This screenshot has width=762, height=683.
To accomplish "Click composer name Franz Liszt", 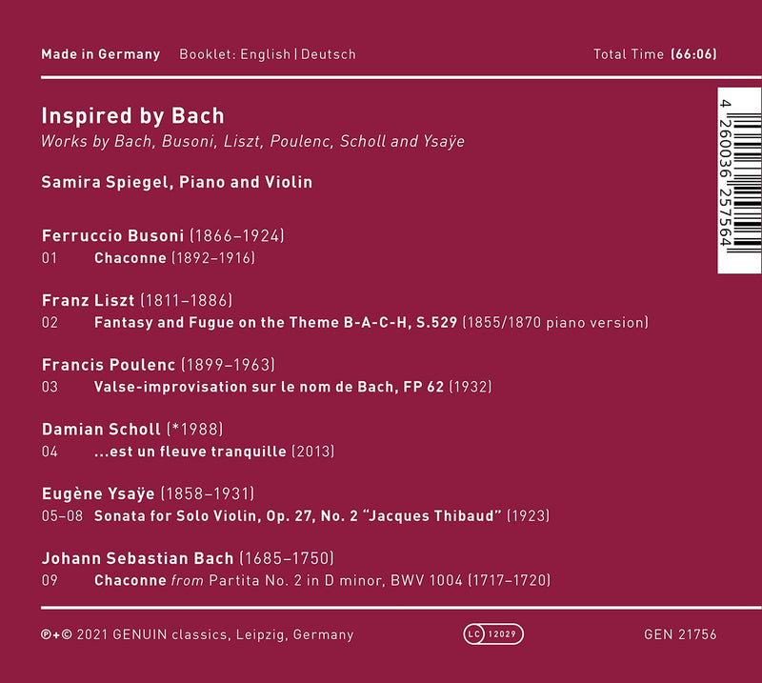I will (88, 300).
